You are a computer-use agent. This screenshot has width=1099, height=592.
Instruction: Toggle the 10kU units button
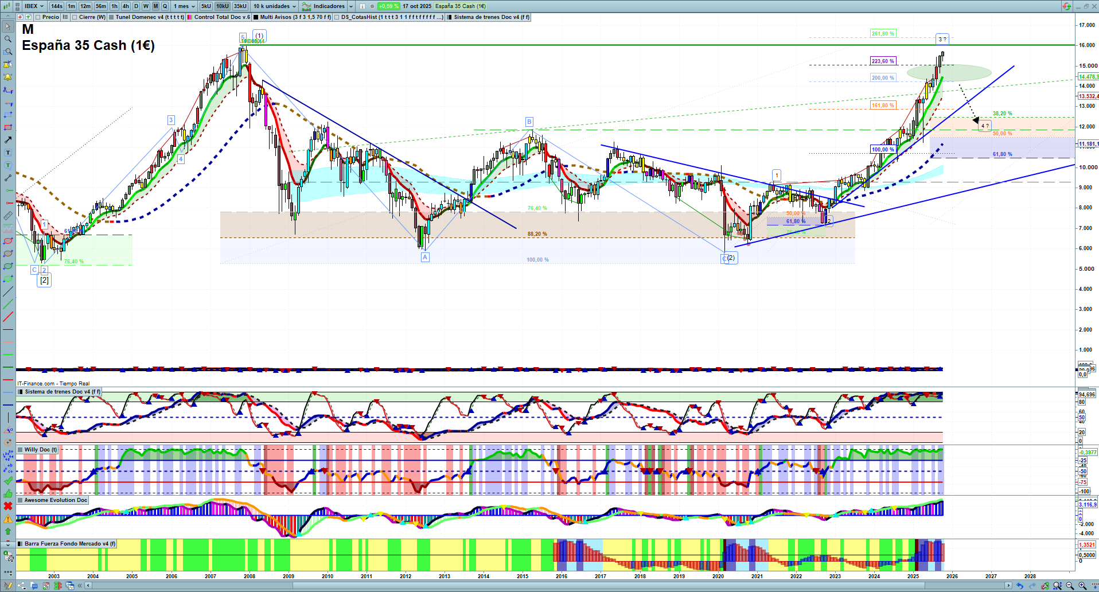coord(223,6)
